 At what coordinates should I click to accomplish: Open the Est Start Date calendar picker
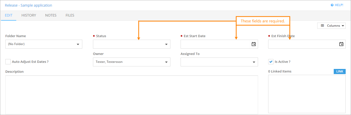253,44
